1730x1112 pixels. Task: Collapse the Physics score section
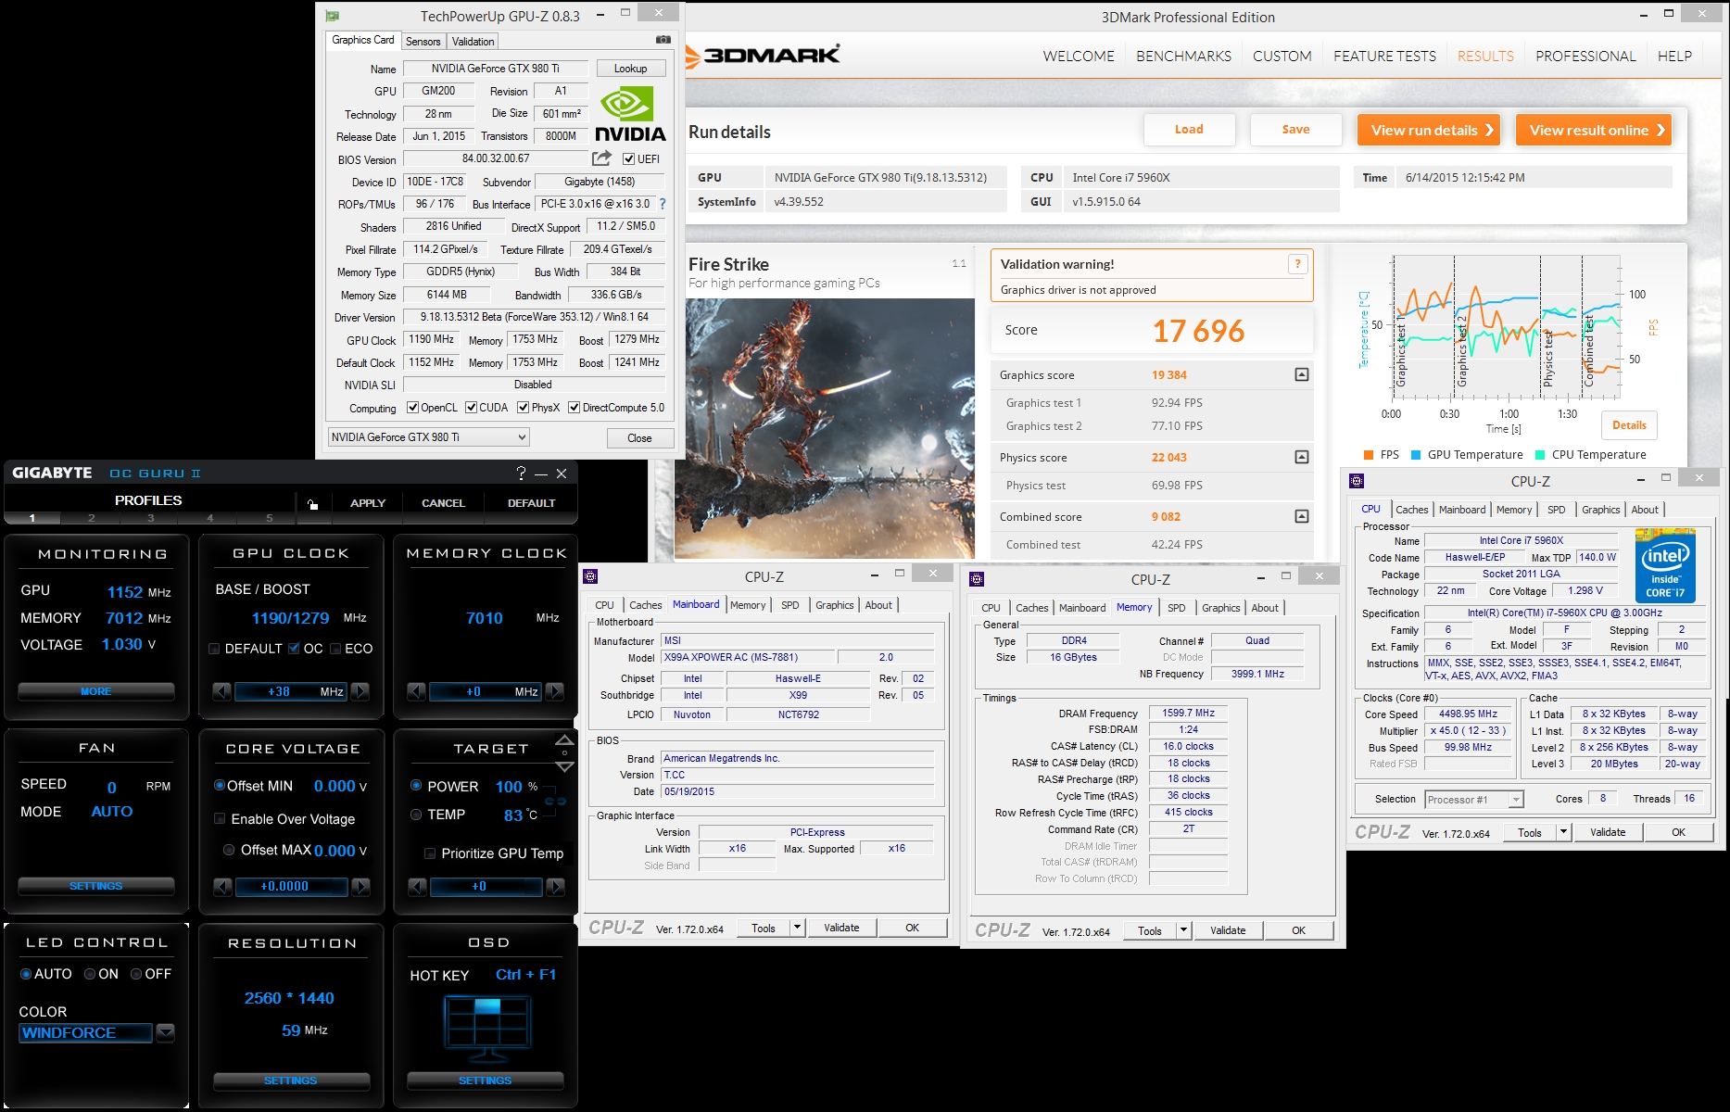(1302, 457)
